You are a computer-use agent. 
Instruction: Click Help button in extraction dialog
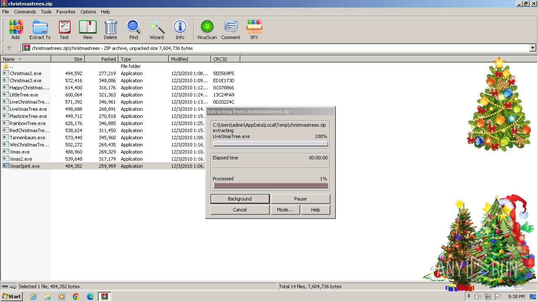(x=316, y=210)
